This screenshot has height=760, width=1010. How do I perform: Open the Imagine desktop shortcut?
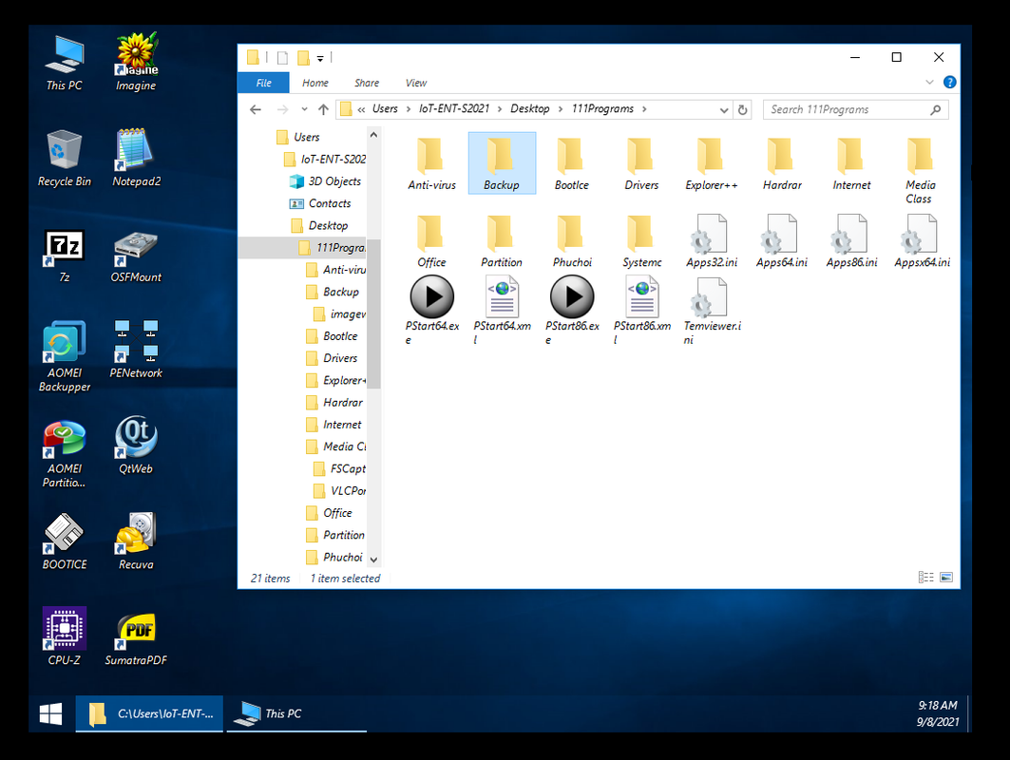[136, 63]
